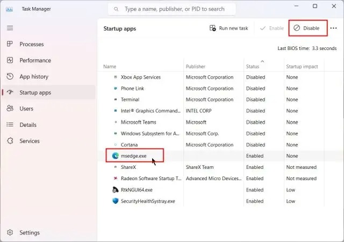The image size is (344, 242).
Task: Click the Settings gear icon
Action: 10,232
